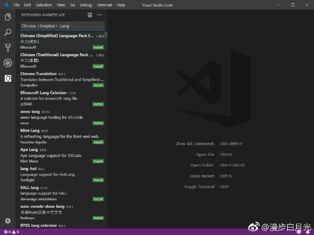
Task: Click the VS Code logo in title bar
Action: [6, 5]
